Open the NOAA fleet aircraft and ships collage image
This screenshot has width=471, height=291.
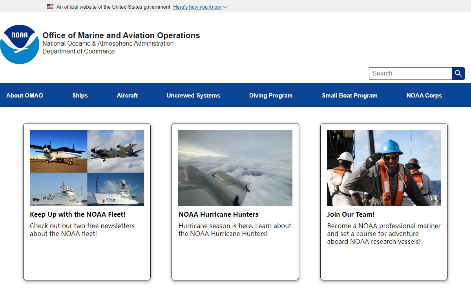click(87, 168)
